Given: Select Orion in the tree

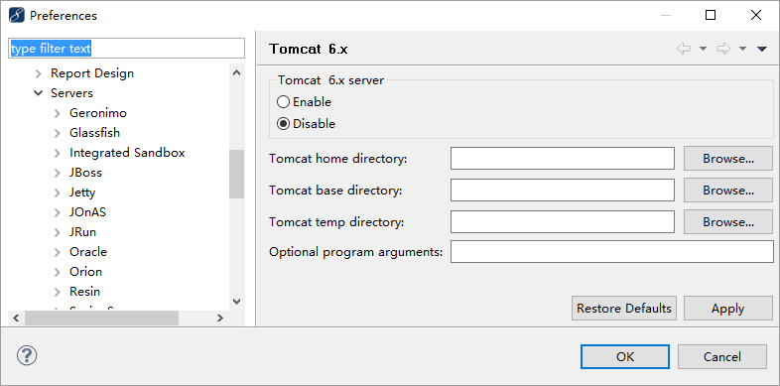Looking at the screenshot, I should click(85, 272).
